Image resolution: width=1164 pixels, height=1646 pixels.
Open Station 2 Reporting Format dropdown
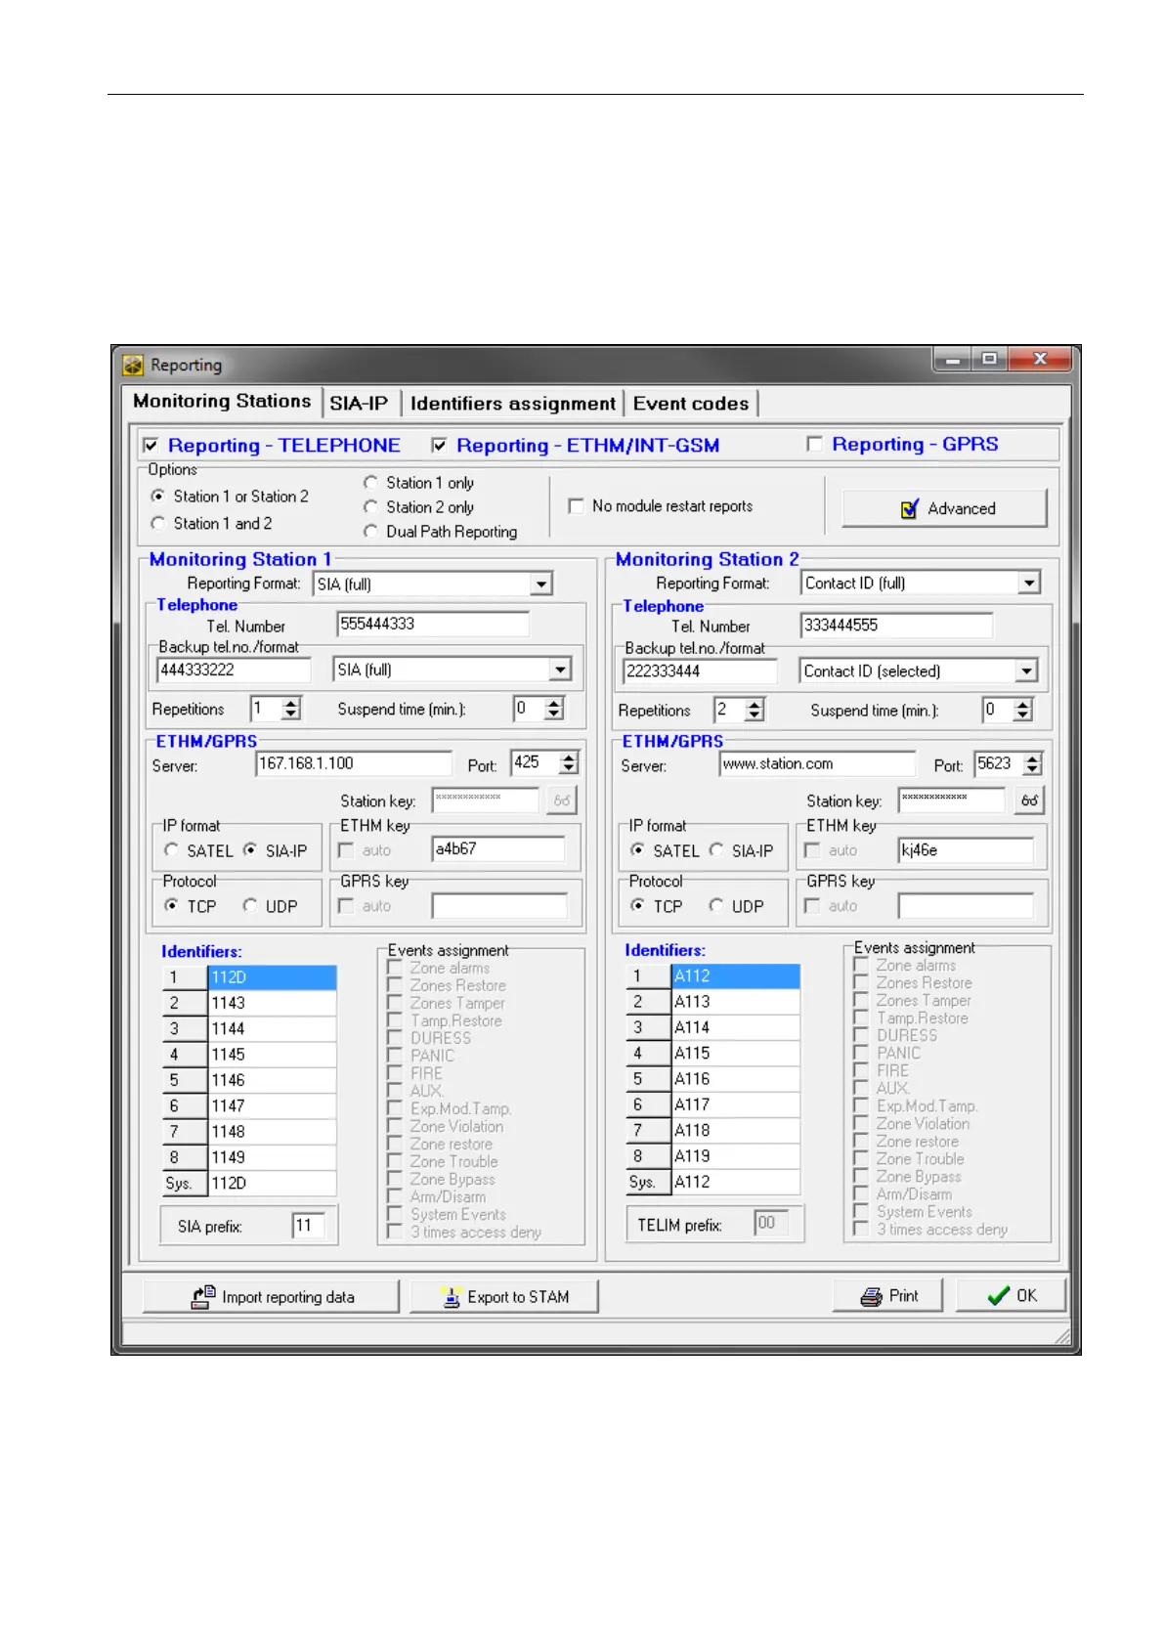(1029, 584)
